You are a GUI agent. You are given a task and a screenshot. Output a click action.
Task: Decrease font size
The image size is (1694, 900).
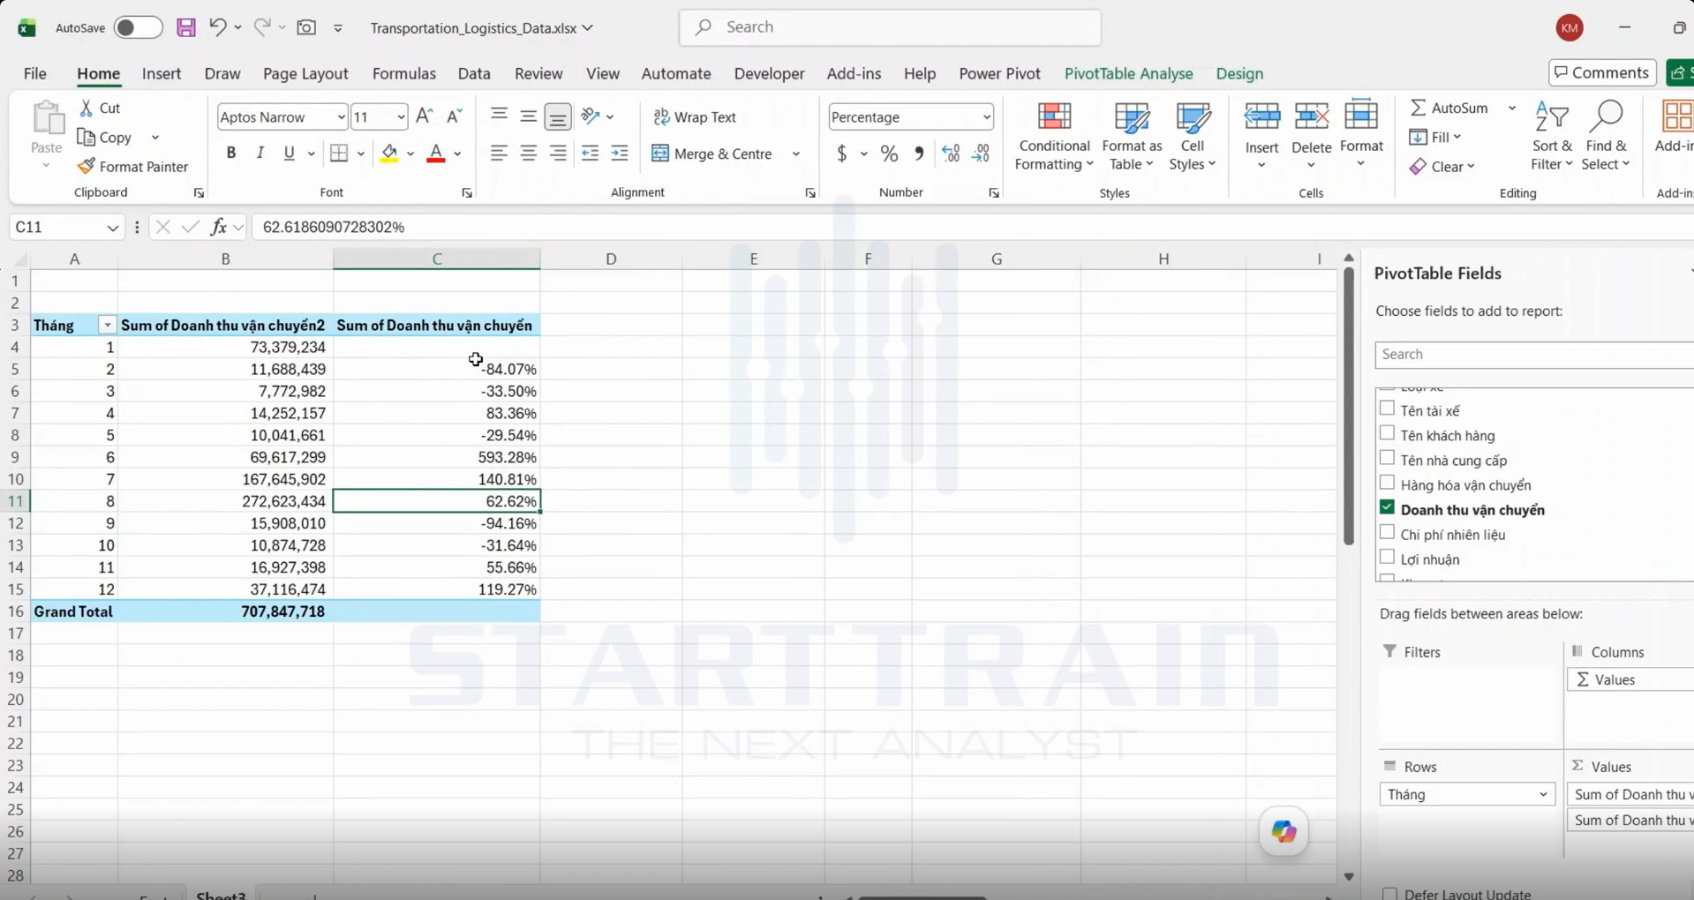click(454, 116)
